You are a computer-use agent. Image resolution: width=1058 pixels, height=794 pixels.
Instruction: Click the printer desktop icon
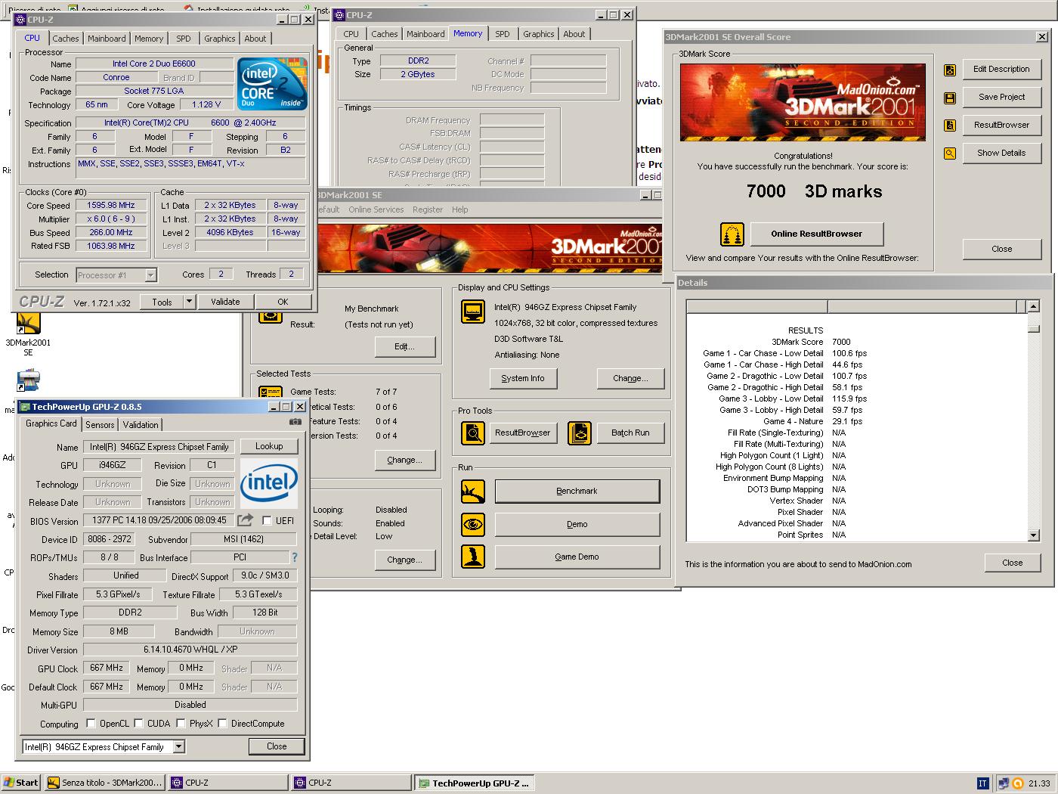[28, 379]
